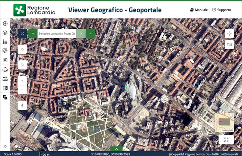Click the Scala 1:5.000 scale indicator

click(13, 154)
